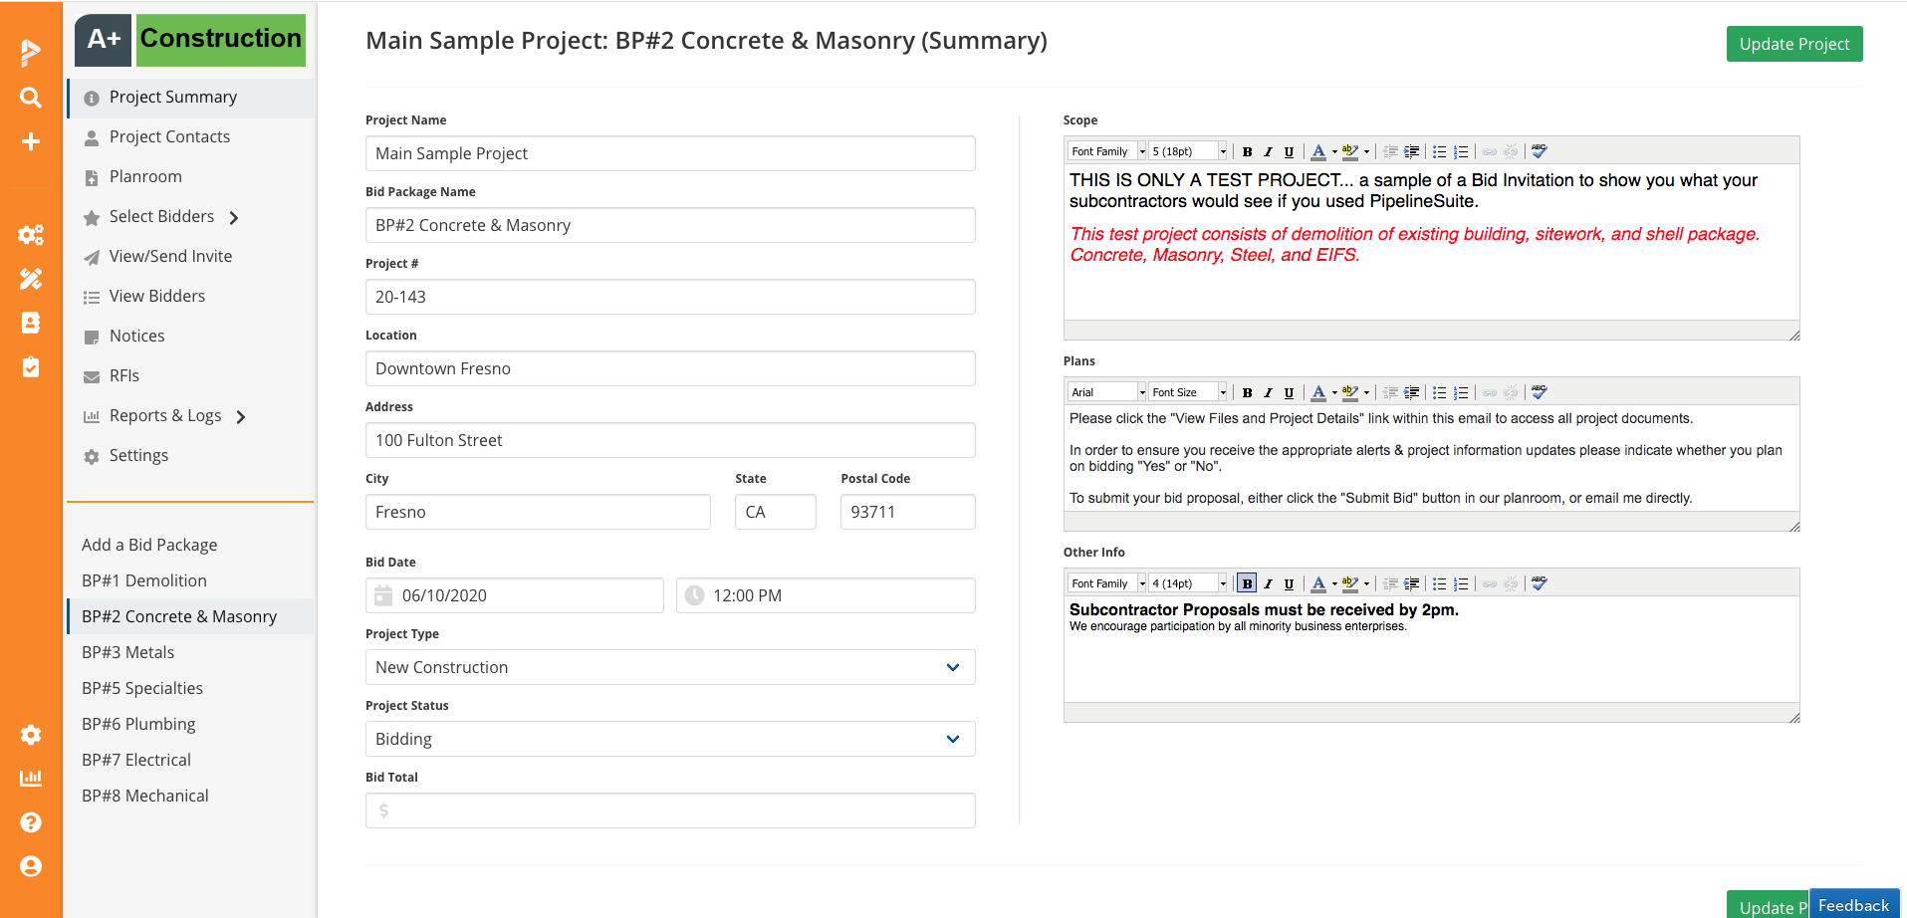Open text color picker in Scope toolbar

1334,152
